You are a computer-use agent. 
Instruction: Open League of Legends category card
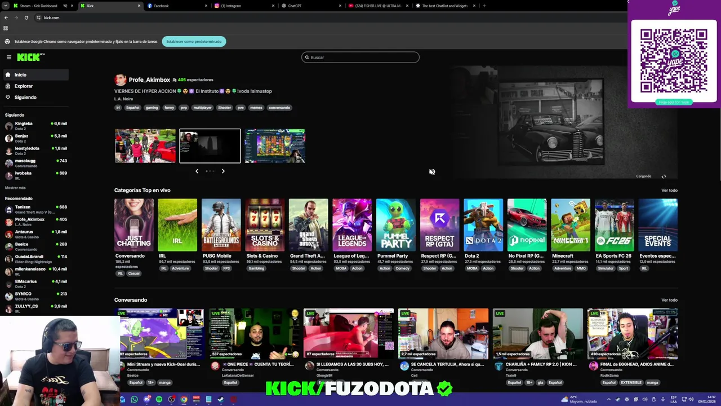coord(352,224)
